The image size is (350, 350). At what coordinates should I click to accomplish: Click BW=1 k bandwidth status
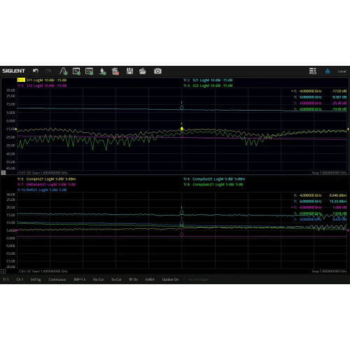[x=80, y=279]
